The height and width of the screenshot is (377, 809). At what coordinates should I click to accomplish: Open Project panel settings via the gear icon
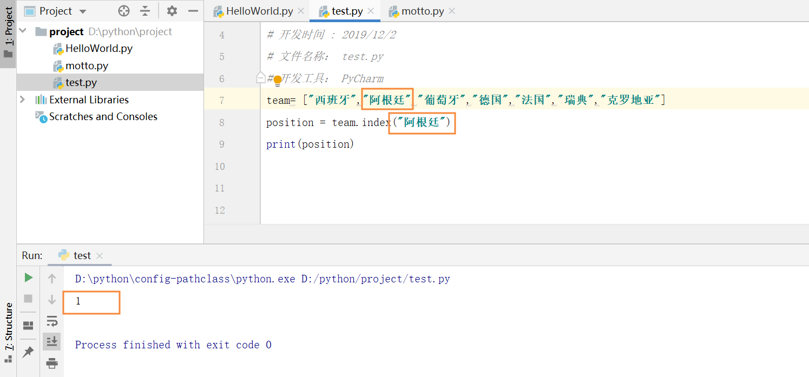tap(172, 10)
